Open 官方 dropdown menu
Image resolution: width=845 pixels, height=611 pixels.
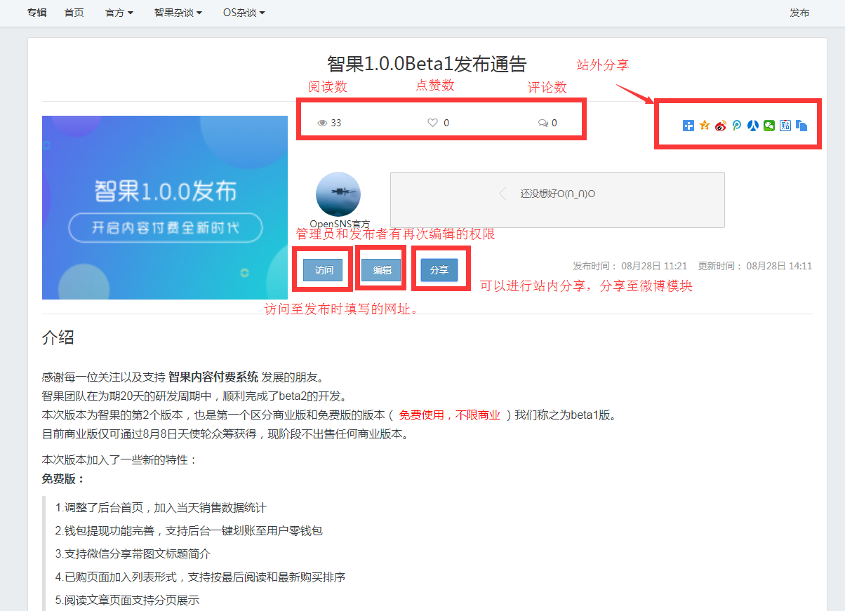point(119,13)
